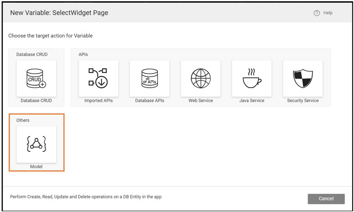Pick the Model braces icon
The height and width of the screenshot is (212, 354).
pos(36,144)
